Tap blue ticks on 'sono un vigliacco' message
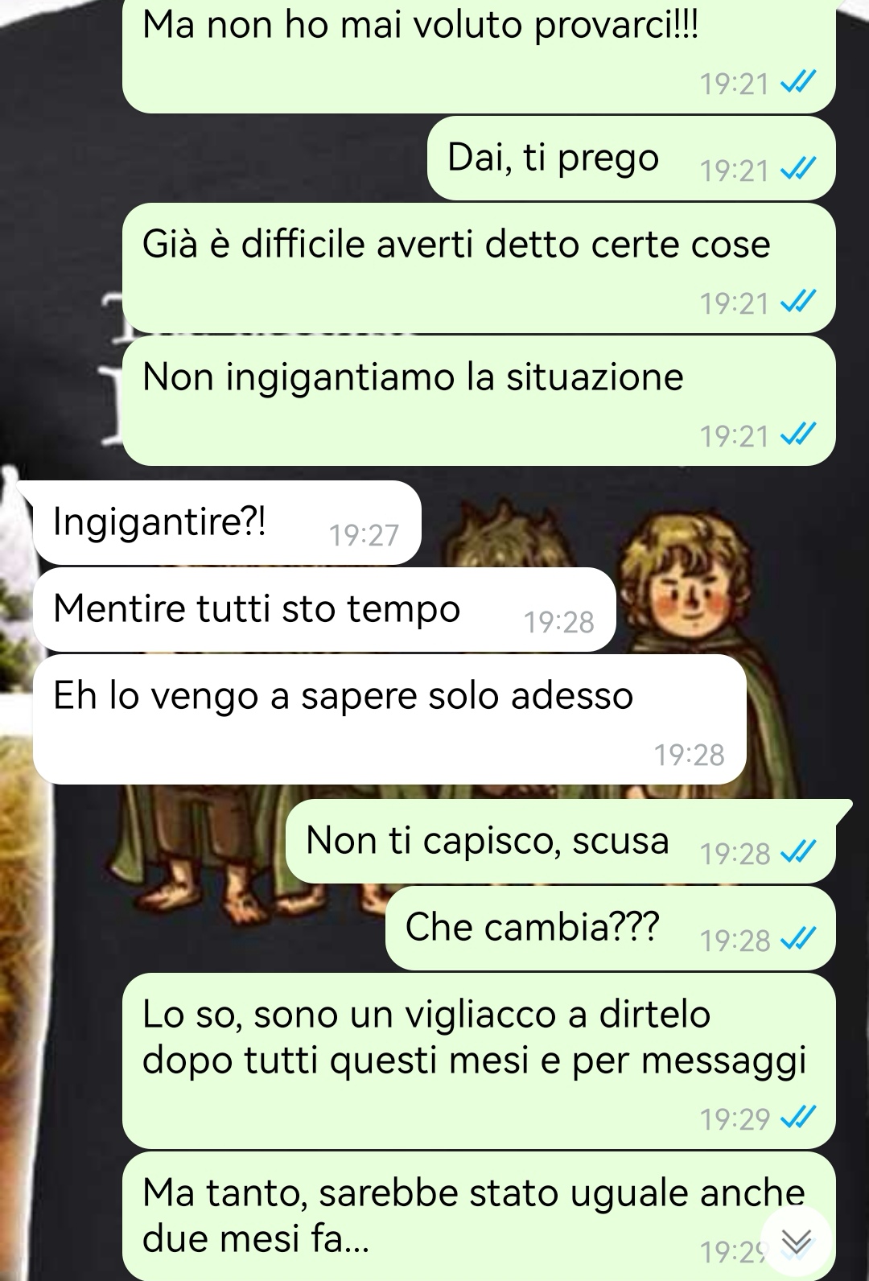 coord(799,1118)
